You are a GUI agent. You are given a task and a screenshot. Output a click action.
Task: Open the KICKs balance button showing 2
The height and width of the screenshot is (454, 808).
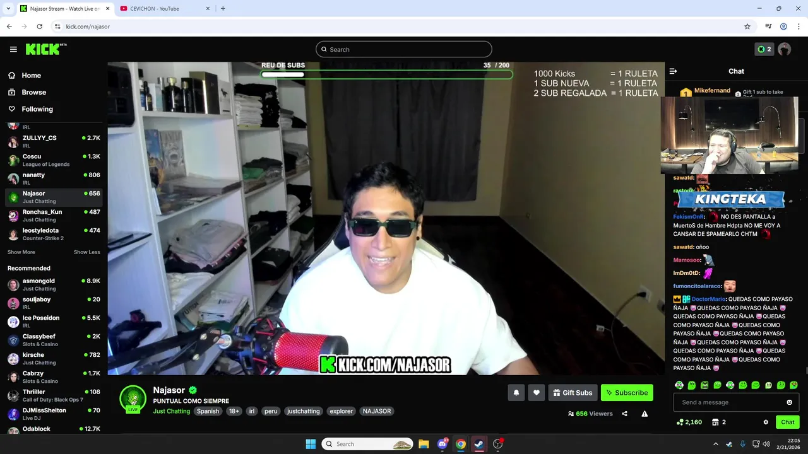click(x=764, y=49)
